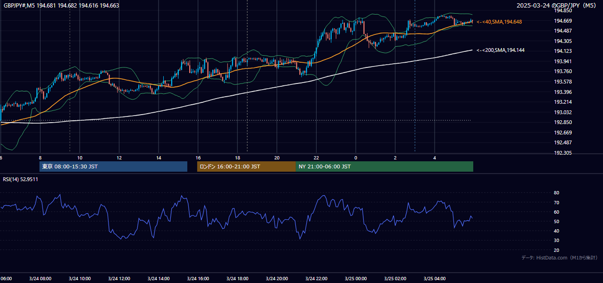The image size is (603, 283).
Task: Click the RSI(14) 52.9511 indicator label
Action: click(21, 179)
